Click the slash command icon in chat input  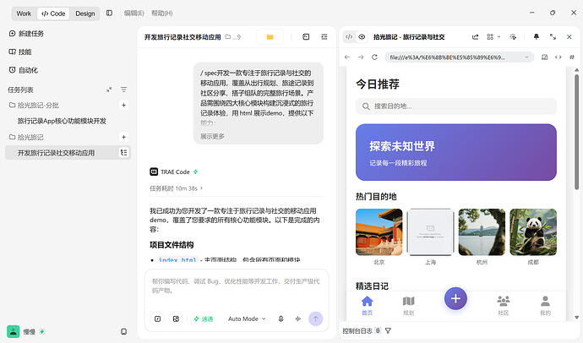coord(158,318)
